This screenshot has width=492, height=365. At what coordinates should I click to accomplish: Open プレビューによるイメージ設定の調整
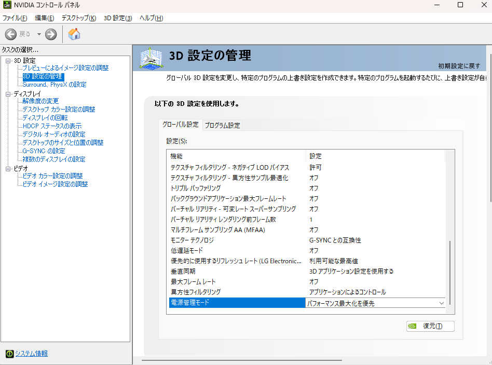tap(65, 68)
